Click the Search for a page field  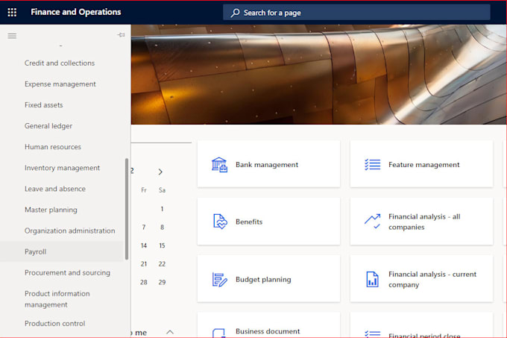pos(356,13)
